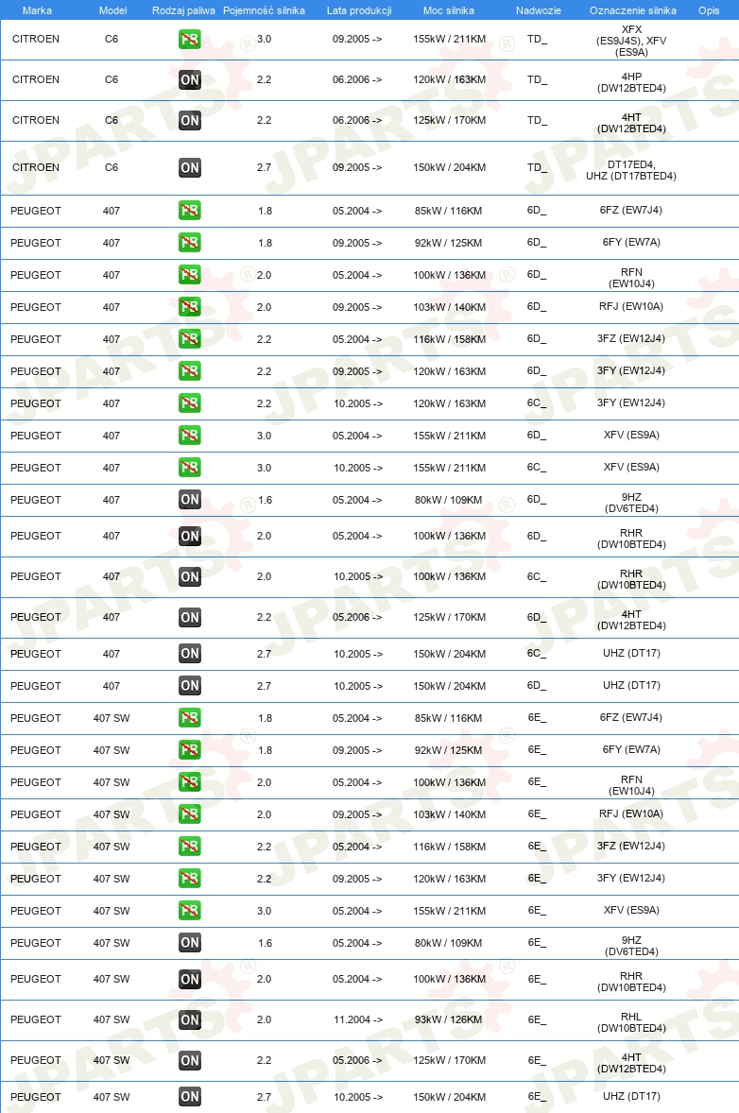Click the Lata produkcji column header
Viewport: 739px width, 1113px height.
point(359,10)
